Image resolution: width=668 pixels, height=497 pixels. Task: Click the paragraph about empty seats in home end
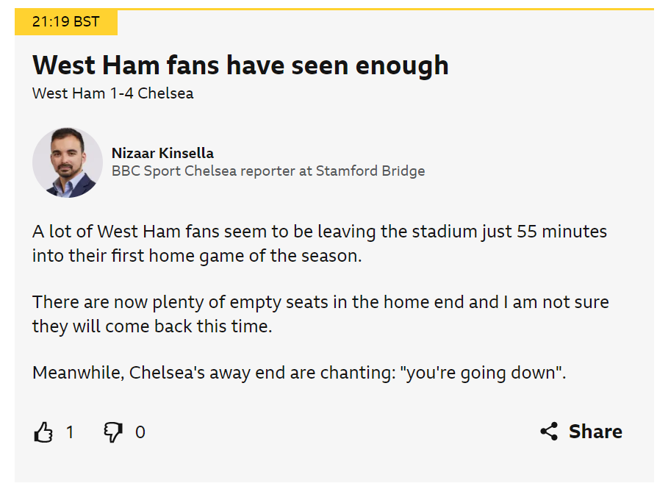click(x=320, y=314)
